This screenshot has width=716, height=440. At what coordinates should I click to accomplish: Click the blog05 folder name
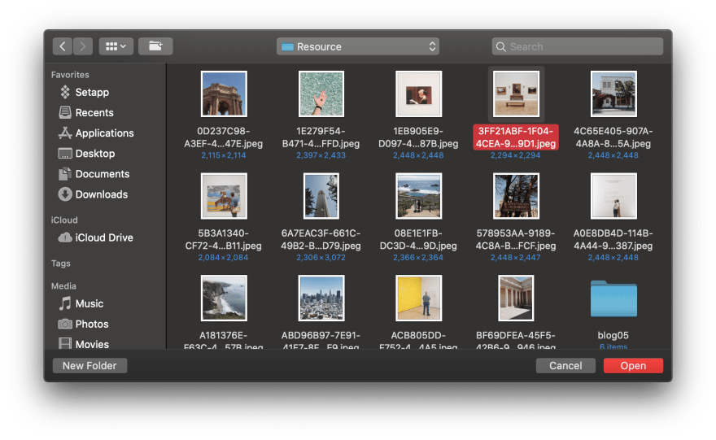click(613, 335)
